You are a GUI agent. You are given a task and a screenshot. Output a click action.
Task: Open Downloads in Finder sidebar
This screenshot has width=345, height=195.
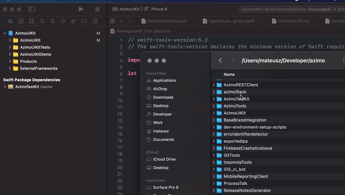click(x=160, y=97)
